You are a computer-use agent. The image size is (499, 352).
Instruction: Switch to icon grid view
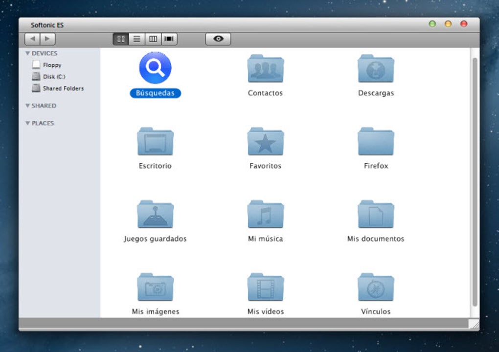point(121,39)
